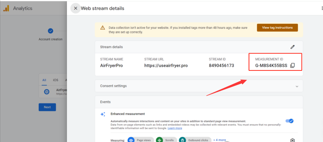Click the yellow warning triangle icon

(x=103, y=28)
